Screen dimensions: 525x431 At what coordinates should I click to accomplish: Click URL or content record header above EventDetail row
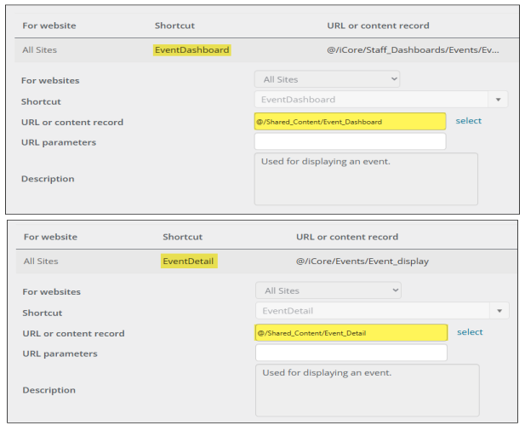point(347,237)
